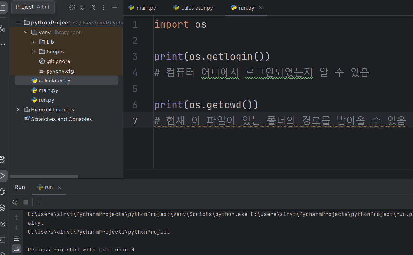Click on print(os.getcwd()) code line

click(x=206, y=105)
